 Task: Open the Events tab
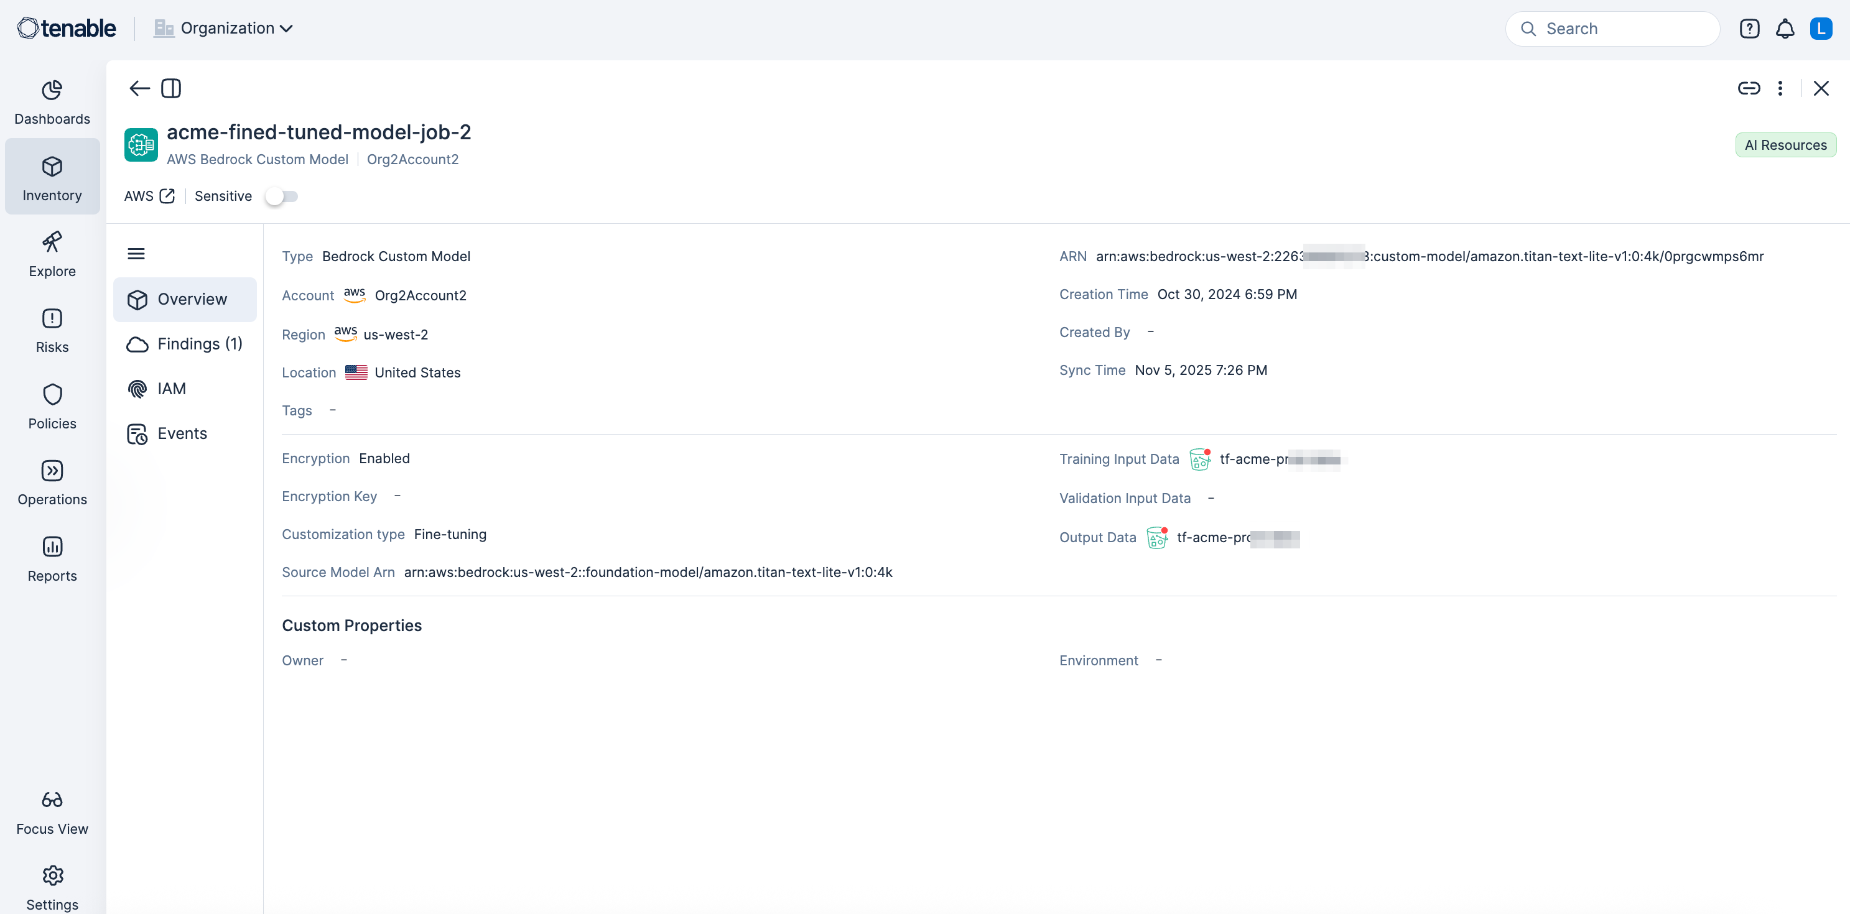pos(182,433)
